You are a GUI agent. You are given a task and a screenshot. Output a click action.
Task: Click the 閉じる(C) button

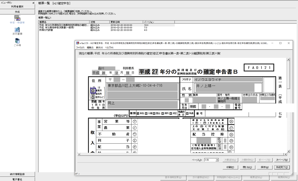(x=247, y=167)
